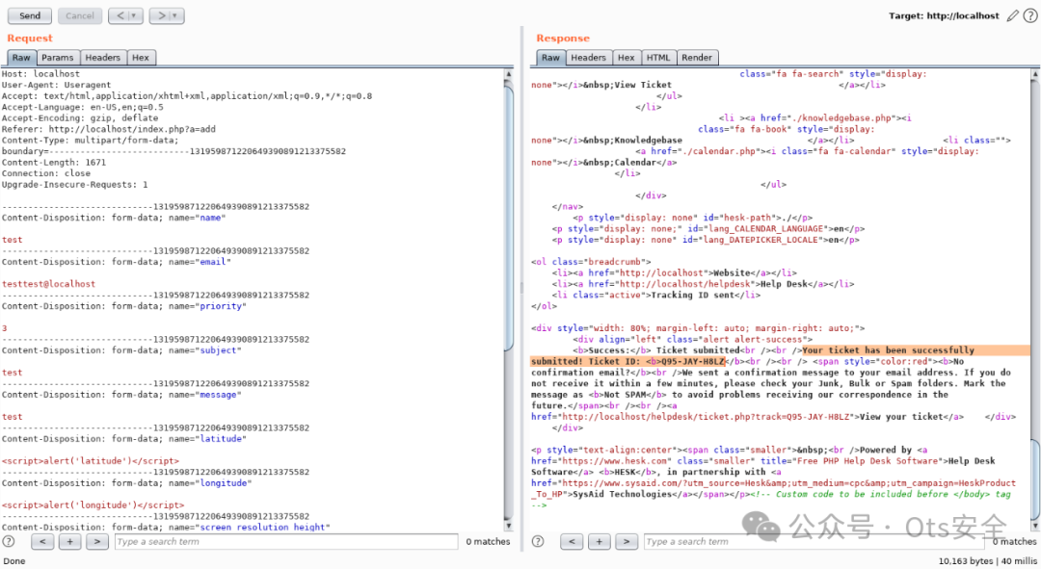1041x569 pixels.
Task: Click the Referer header line
Action: coord(108,129)
